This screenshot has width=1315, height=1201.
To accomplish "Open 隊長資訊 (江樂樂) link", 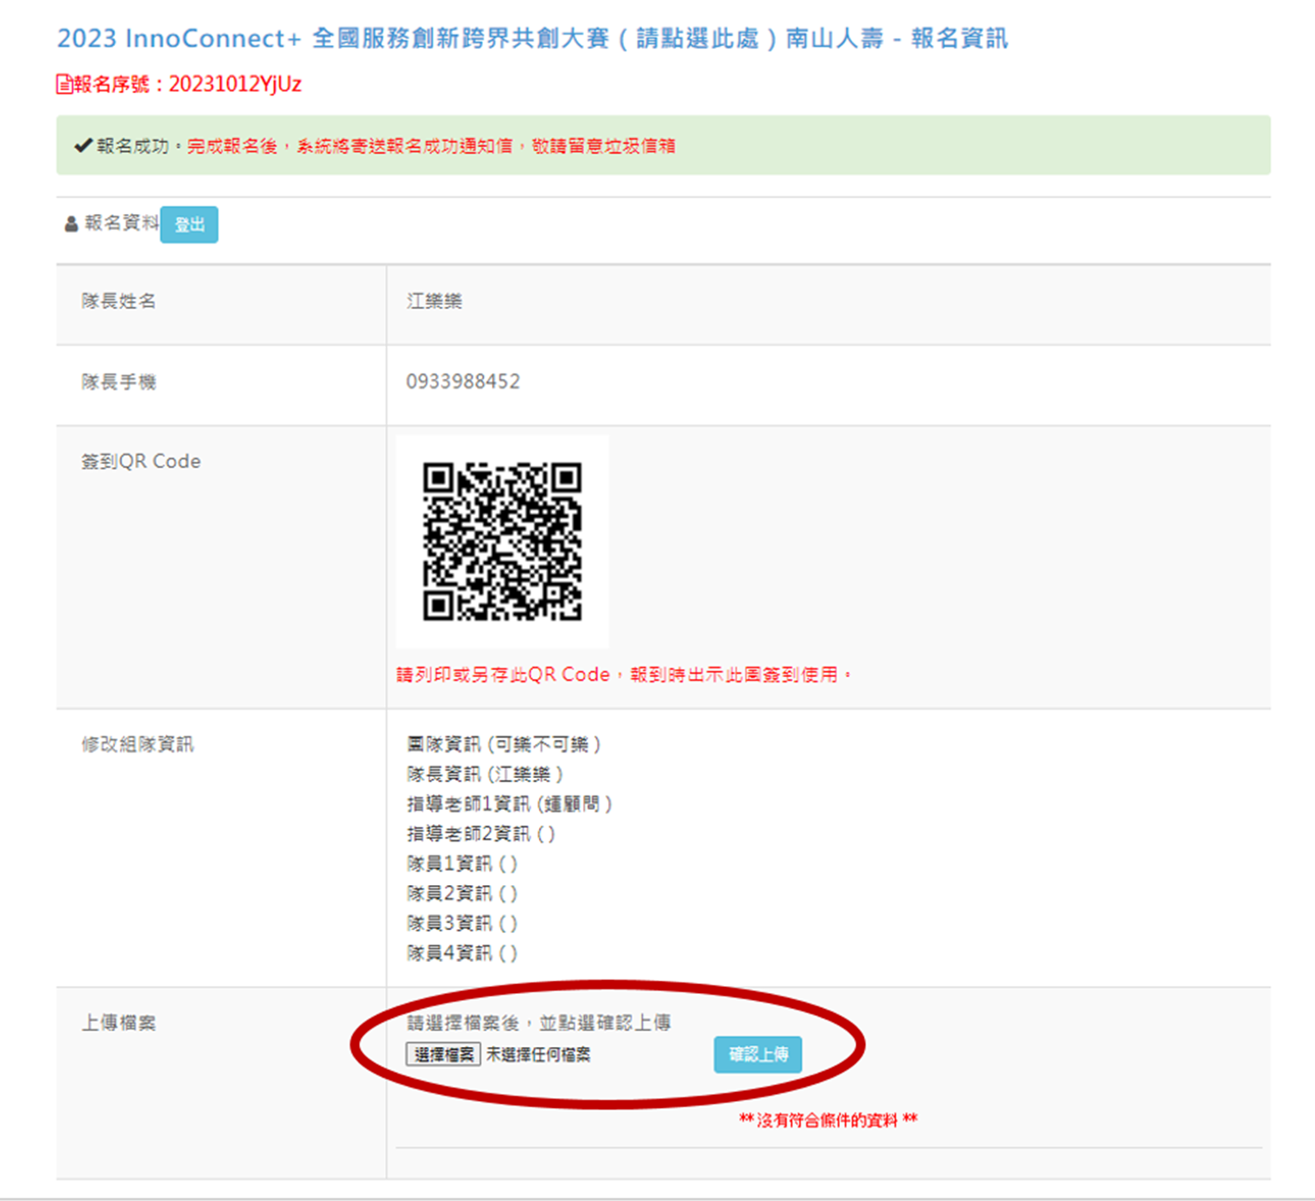I will click(x=485, y=774).
